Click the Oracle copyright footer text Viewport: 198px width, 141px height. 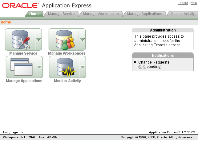coord(158,137)
